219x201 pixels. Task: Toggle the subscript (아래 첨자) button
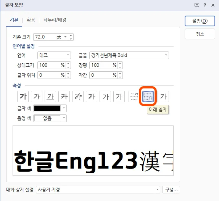(x=148, y=96)
